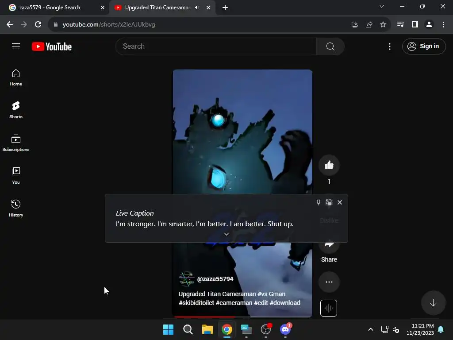Click the muted volume tray icon

pyautogui.click(x=396, y=329)
